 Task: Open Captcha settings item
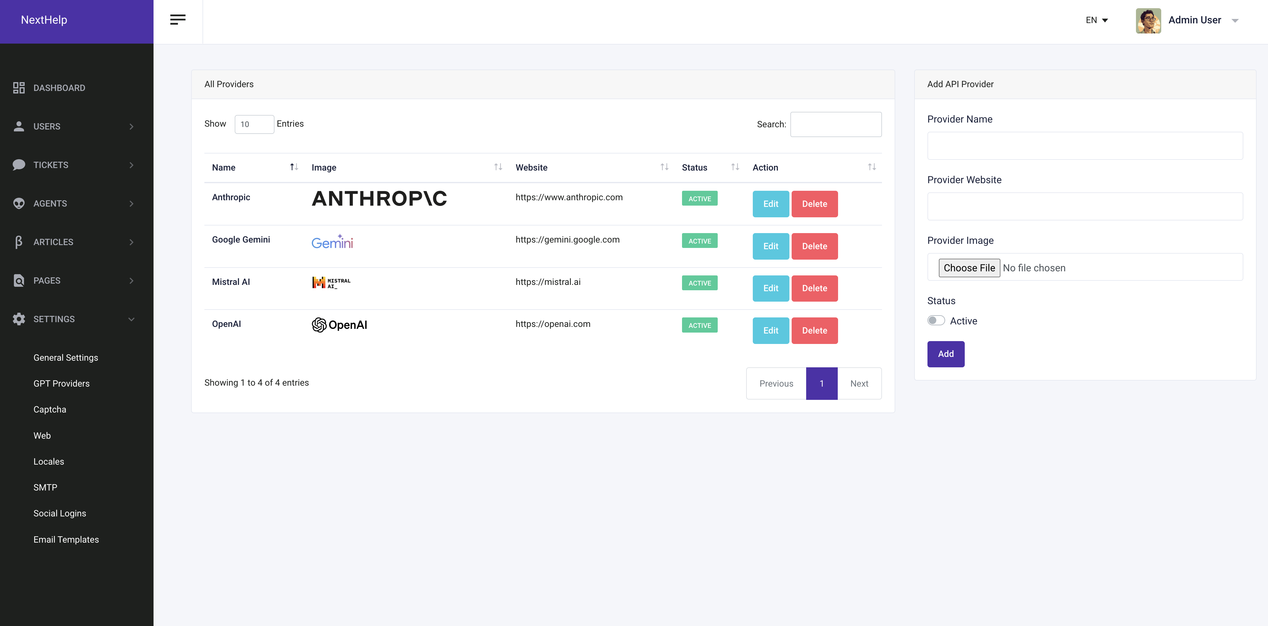tap(50, 409)
